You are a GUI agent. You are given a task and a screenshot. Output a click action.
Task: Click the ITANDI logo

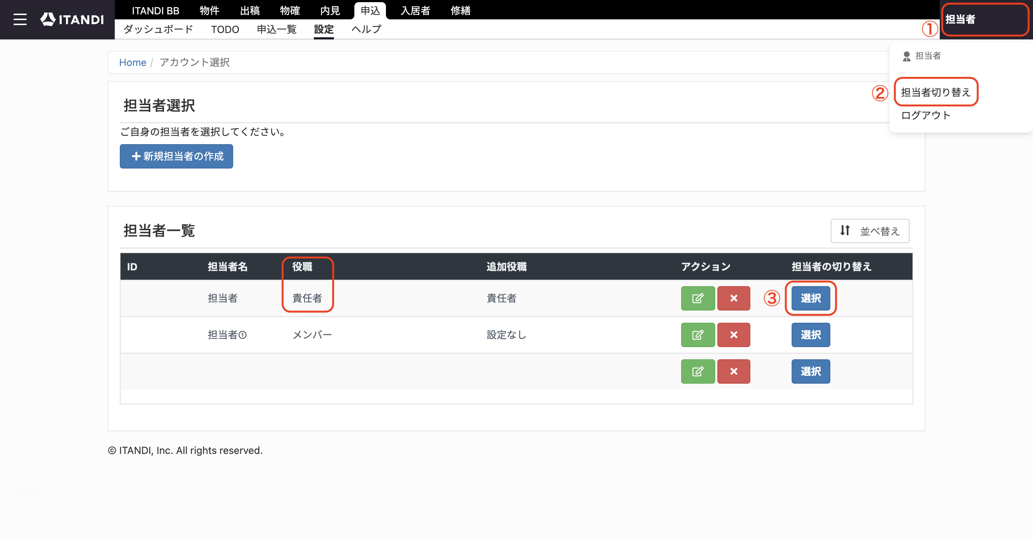coord(72,19)
